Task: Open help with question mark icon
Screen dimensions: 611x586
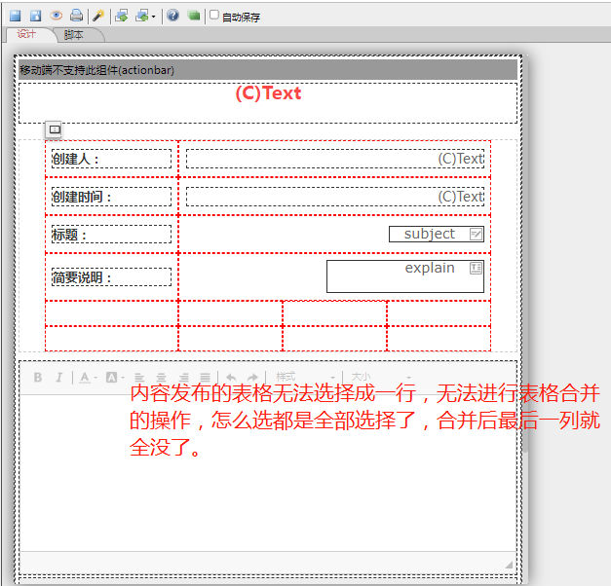Action: pos(172,16)
